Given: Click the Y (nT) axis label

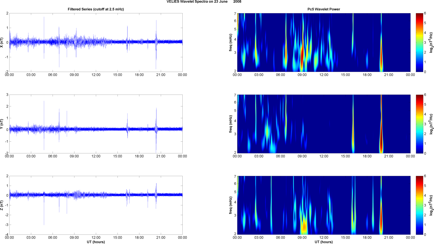Looking at the screenshot, I should (2, 124).
